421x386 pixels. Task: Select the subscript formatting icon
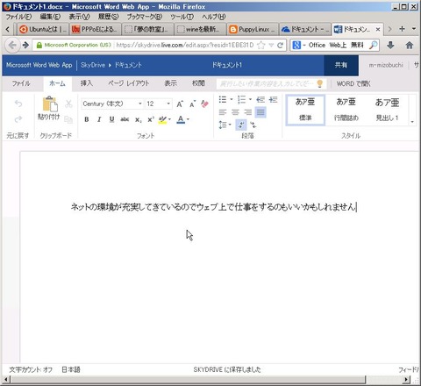point(139,119)
